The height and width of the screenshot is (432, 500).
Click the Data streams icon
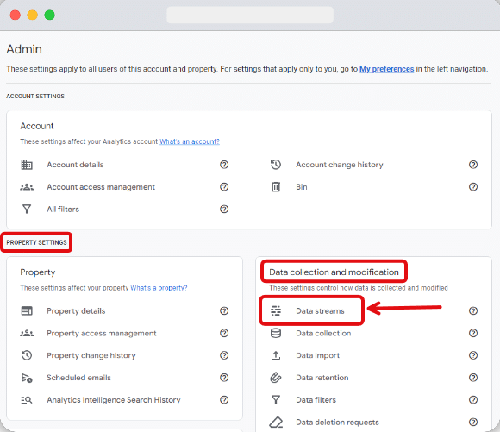click(x=276, y=310)
